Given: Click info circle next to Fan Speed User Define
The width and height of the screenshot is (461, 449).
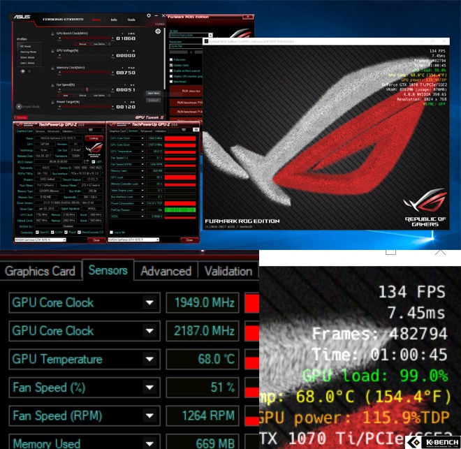Looking at the screenshot, I should click(110, 96).
